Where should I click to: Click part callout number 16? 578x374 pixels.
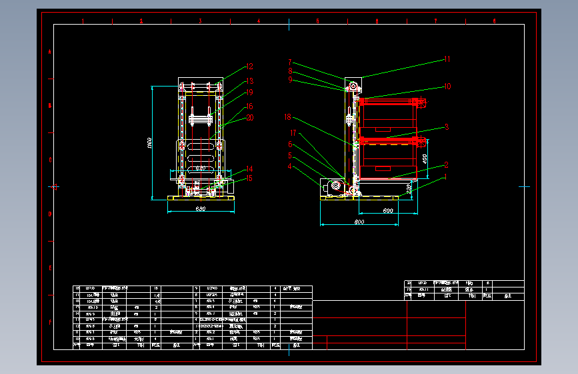(x=249, y=106)
